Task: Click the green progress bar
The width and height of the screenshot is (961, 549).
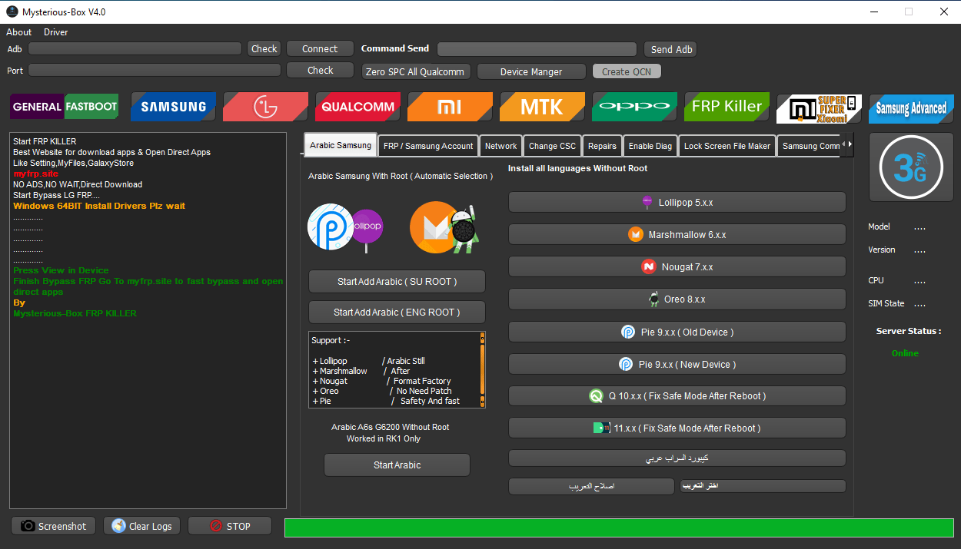Action: (x=619, y=528)
